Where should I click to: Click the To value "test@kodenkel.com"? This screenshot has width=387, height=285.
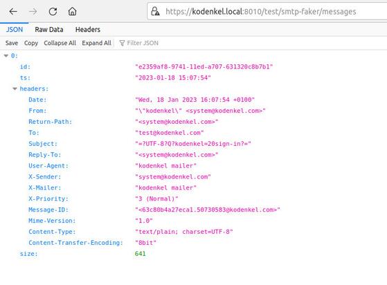[170, 133]
